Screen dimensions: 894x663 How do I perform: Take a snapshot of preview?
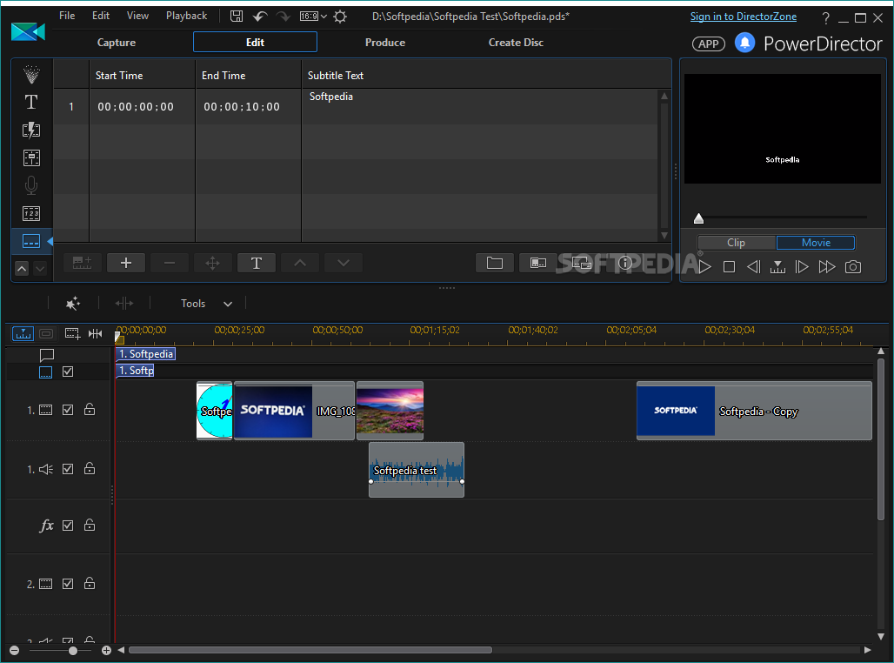853,266
